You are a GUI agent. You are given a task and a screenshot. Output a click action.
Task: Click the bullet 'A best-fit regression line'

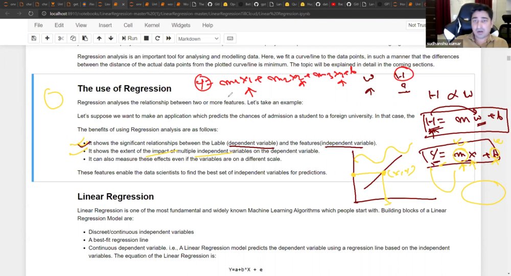point(119,240)
